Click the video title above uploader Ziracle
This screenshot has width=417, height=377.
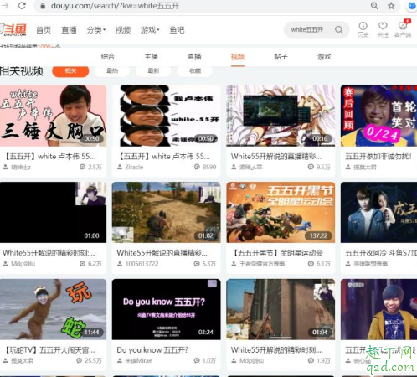click(x=163, y=157)
